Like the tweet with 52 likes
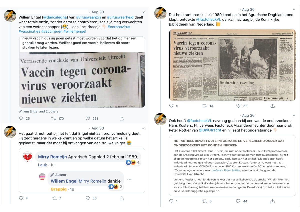The height and width of the screenshot is (212, 300). (x=239, y=106)
